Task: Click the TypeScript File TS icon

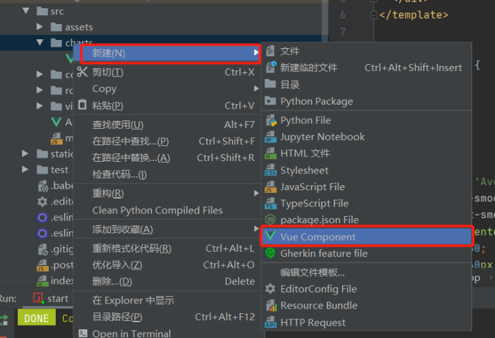Action: click(x=271, y=204)
